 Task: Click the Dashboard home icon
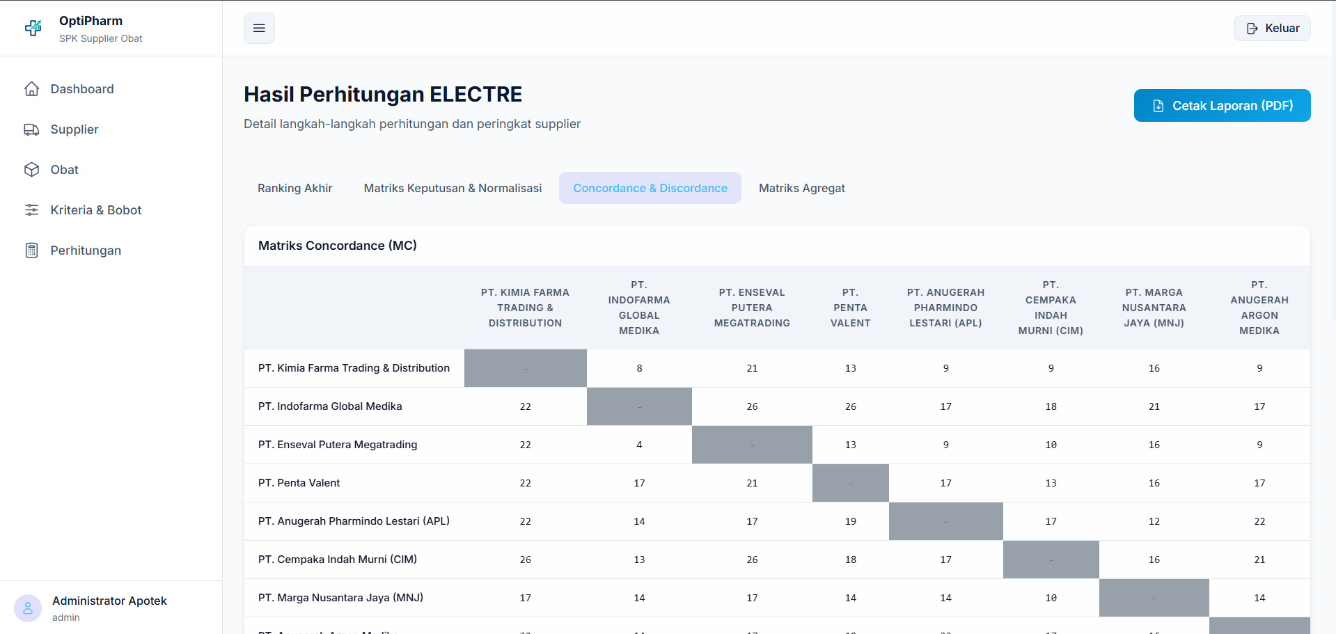click(31, 89)
